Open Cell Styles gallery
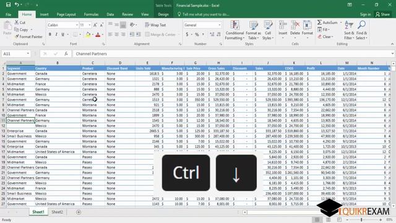 [x=268, y=30]
